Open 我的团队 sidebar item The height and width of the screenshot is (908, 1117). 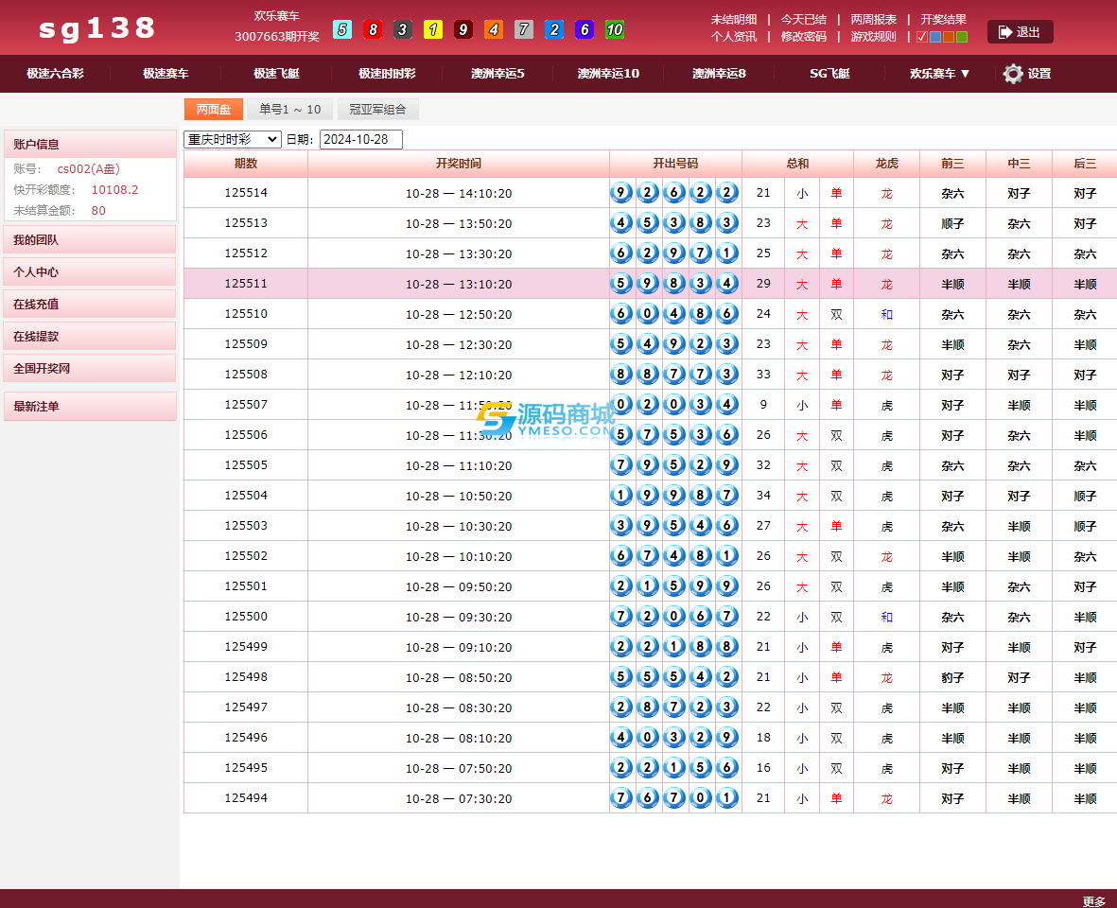click(x=90, y=240)
